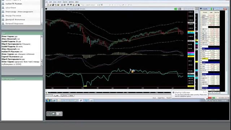Click the rightmost viewer overlay button below shared screen
The width and height of the screenshot is (231, 130).
pyautogui.click(x=59, y=114)
